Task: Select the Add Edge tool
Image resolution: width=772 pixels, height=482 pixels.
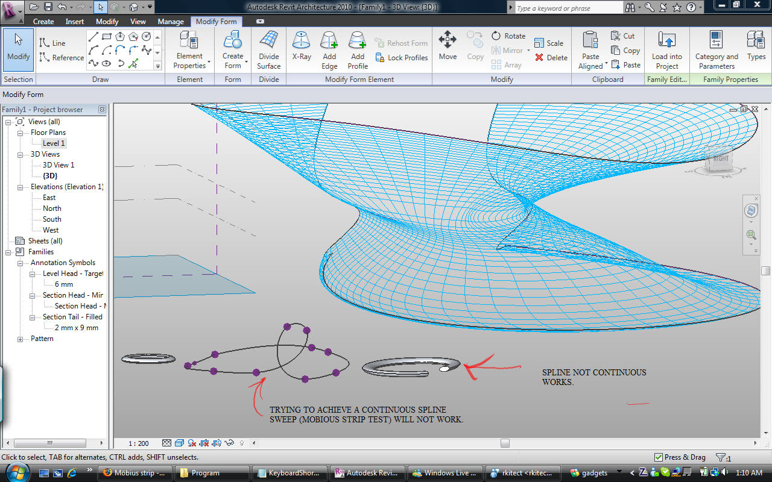Action: click(x=329, y=48)
